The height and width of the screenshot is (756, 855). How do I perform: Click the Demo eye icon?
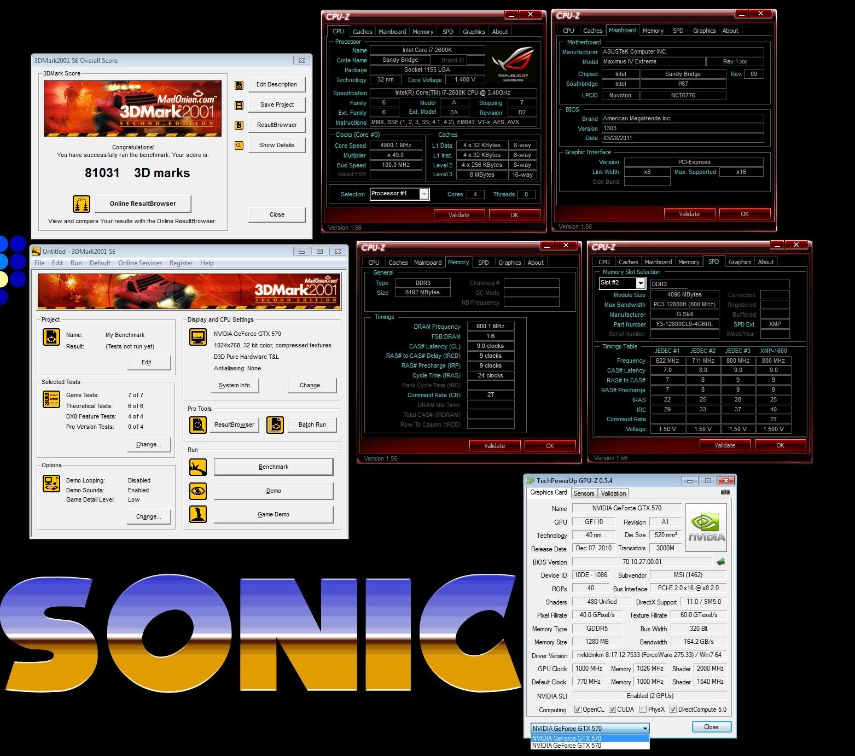point(198,491)
